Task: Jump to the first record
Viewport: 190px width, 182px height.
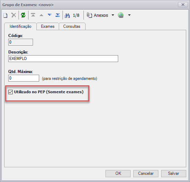Action: pyautogui.click(x=33, y=15)
